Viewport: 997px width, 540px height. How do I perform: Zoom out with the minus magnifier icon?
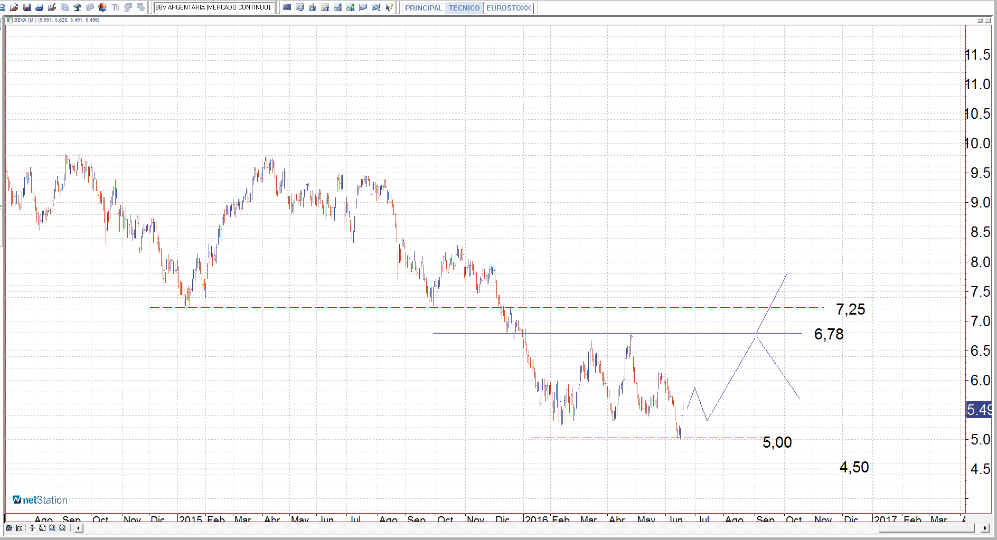pyautogui.click(x=52, y=528)
